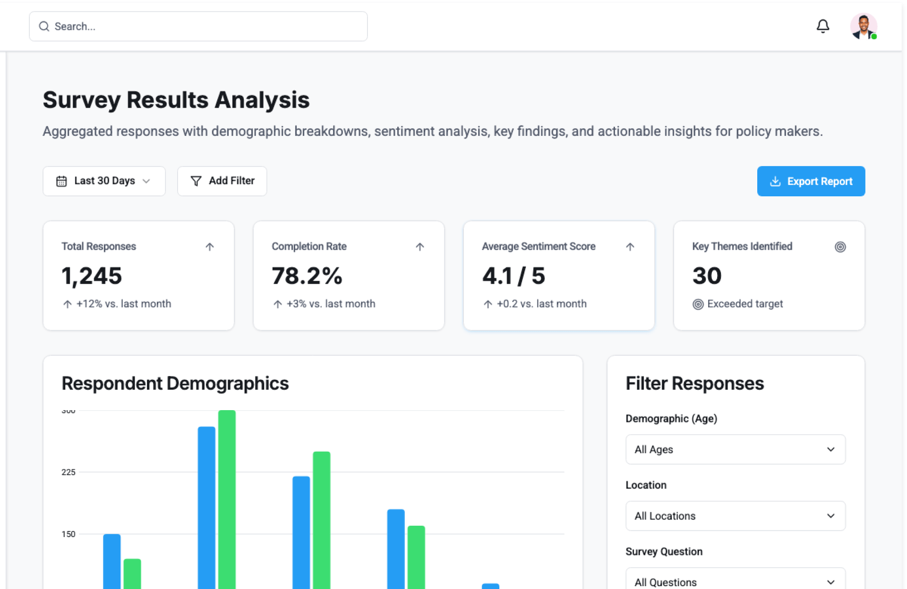This screenshot has height=589, width=907.
Task: Click the Completion Rate trend arrow icon
Action: [x=419, y=246]
